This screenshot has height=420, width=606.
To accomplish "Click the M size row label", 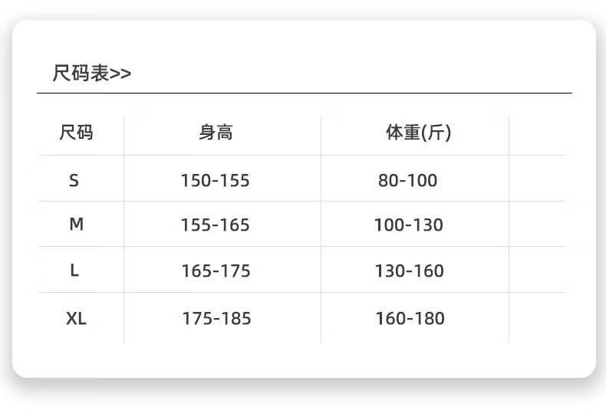I will click(x=76, y=225).
